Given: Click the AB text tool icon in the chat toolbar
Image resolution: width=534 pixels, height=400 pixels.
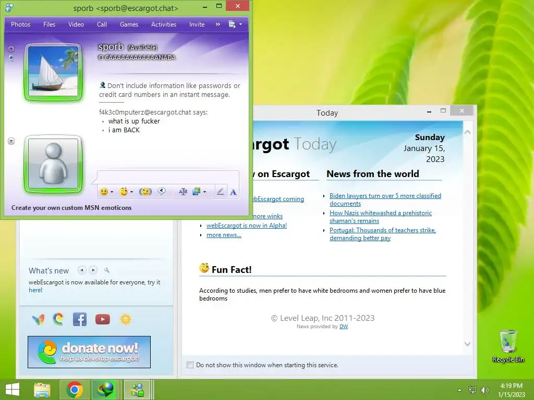Looking at the screenshot, I should coord(183,192).
